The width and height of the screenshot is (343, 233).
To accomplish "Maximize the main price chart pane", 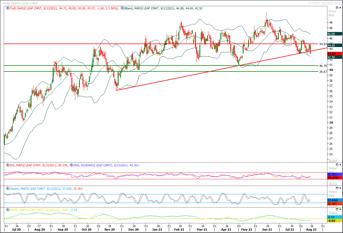I will point(337,8).
